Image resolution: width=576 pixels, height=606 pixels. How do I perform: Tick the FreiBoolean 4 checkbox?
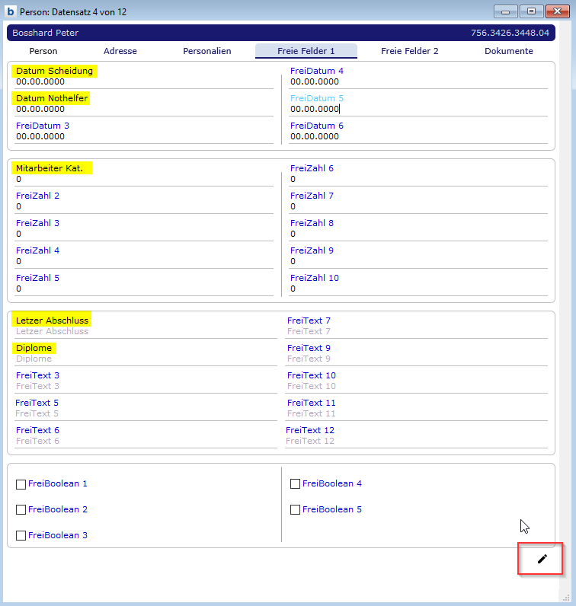(x=296, y=484)
